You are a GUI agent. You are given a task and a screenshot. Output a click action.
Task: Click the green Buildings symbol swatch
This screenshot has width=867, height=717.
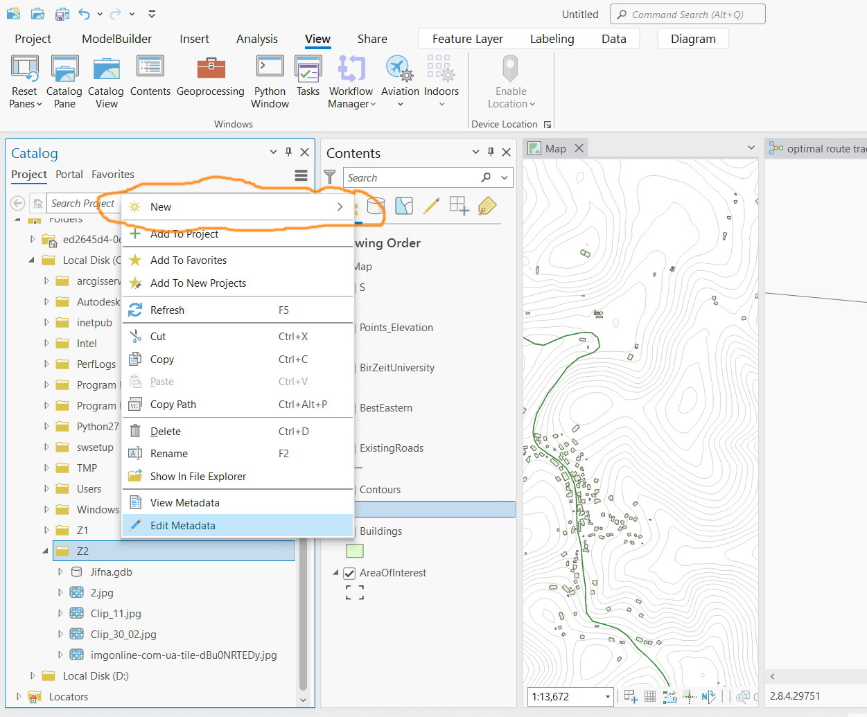pos(355,551)
